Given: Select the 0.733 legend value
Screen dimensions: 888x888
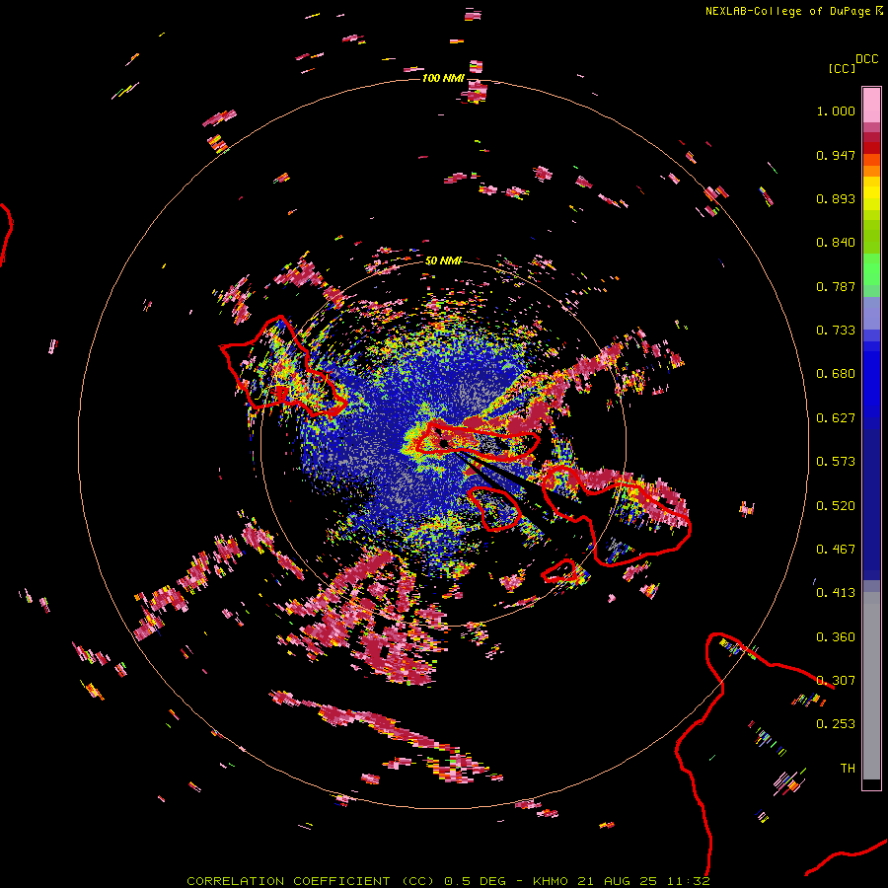Looking at the screenshot, I should (x=836, y=331).
